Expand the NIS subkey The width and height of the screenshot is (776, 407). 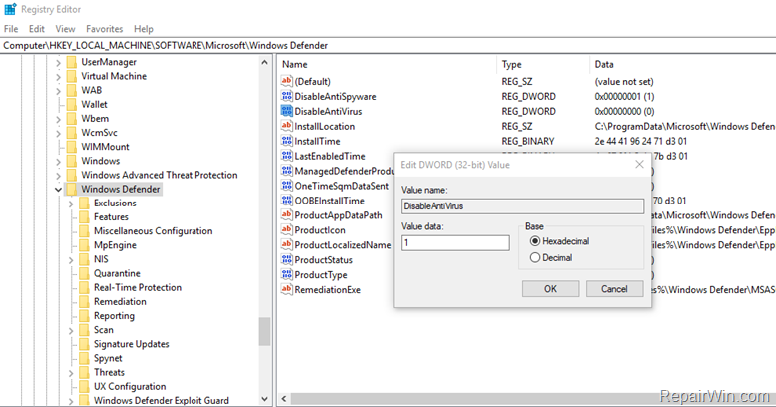(71, 260)
